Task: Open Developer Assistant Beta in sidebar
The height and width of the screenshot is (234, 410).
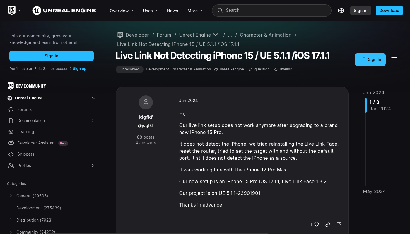Action: click(x=37, y=143)
